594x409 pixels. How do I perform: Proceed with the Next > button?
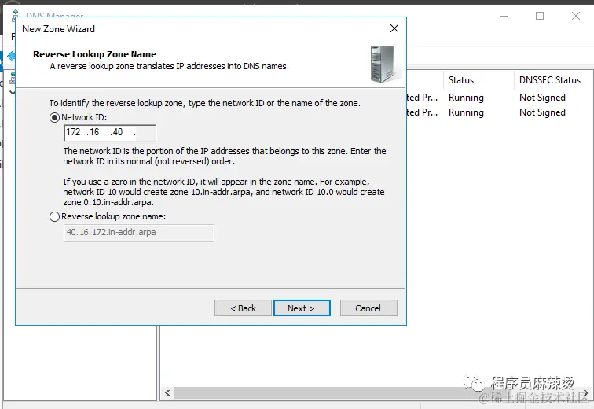pyautogui.click(x=302, y=308)
